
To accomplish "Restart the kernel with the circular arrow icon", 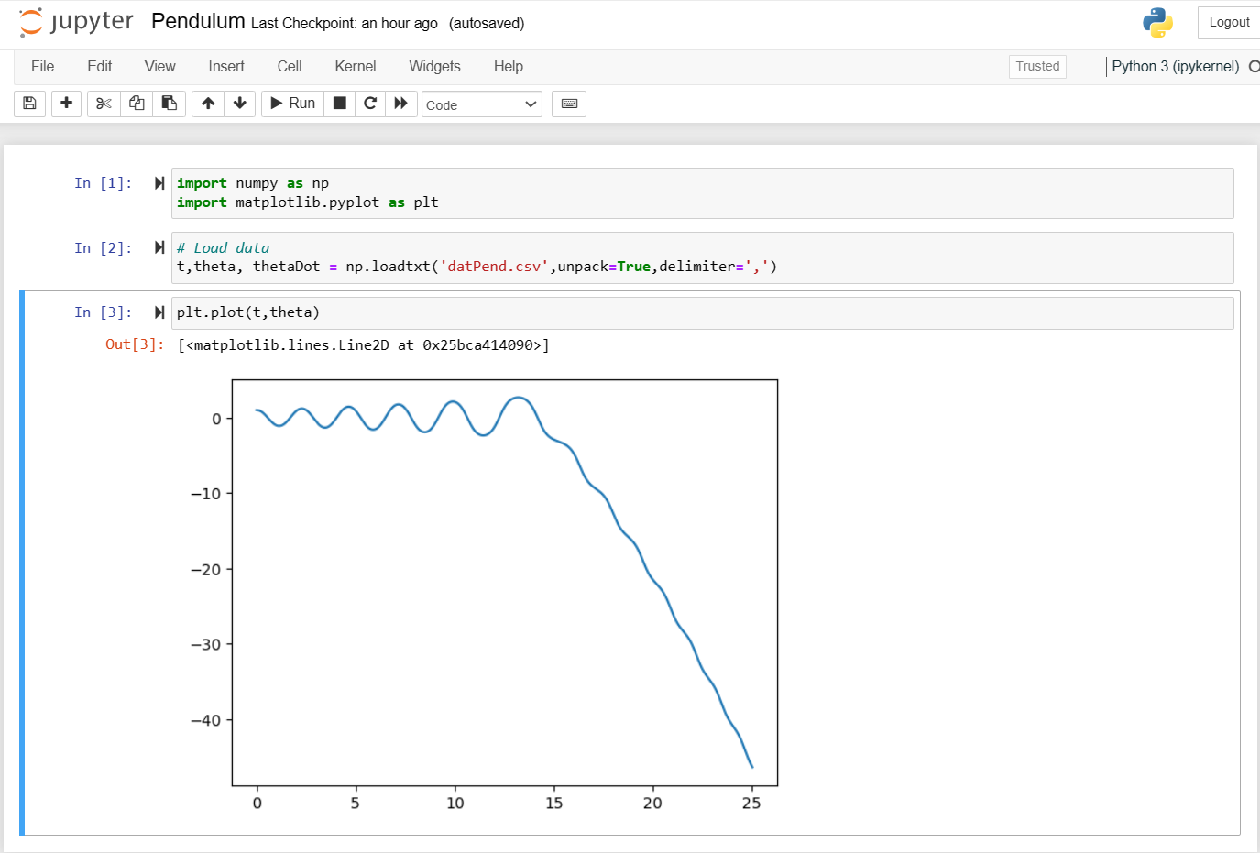I will [x=370, y=104].
